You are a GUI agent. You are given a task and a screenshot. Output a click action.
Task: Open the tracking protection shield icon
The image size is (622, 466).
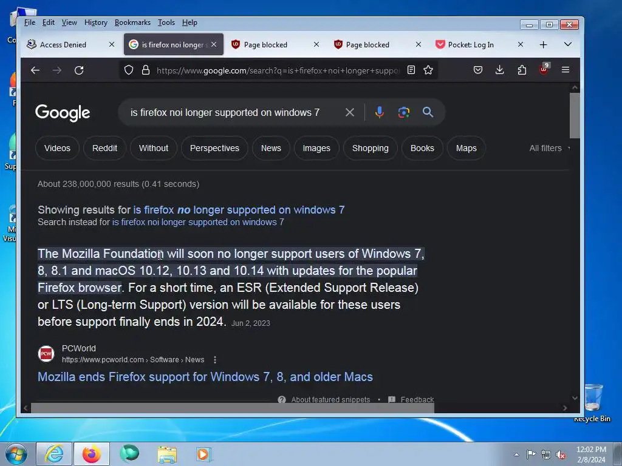coord(129,70)
